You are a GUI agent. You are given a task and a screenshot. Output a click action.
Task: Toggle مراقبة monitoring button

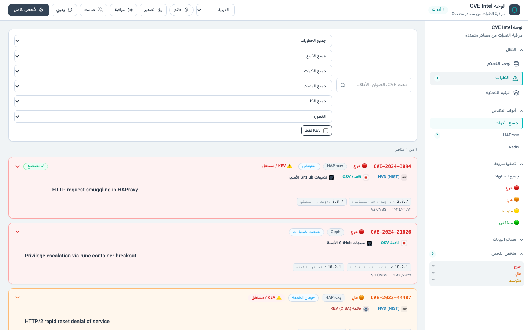124,10
